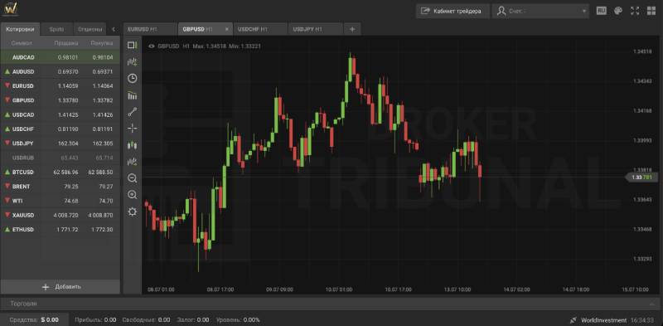The width and height of the screenshot is (663, 326).
Task: Expand the trading panel arrow at bottom right
Action: (651, 304)
